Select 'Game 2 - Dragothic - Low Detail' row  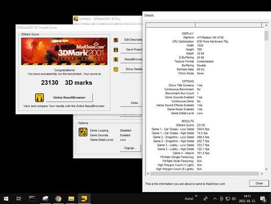pos(181,137)
